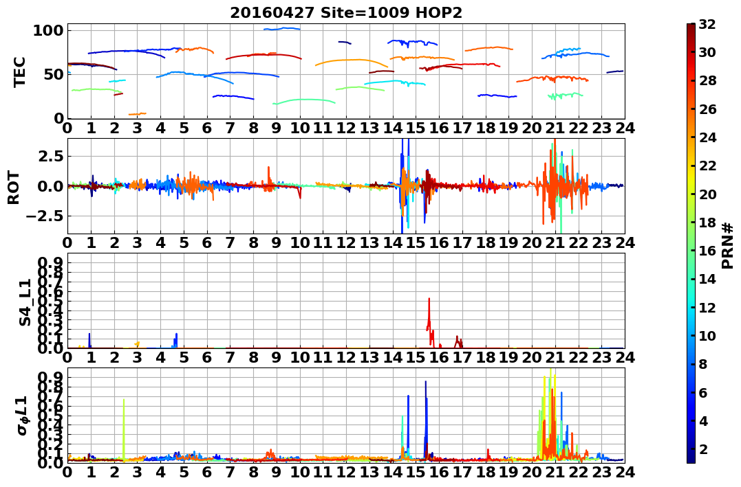Viewport: 741px width, 487px height.
Task: Click the blue TEC arc near value 100
Action: (281, 29)
